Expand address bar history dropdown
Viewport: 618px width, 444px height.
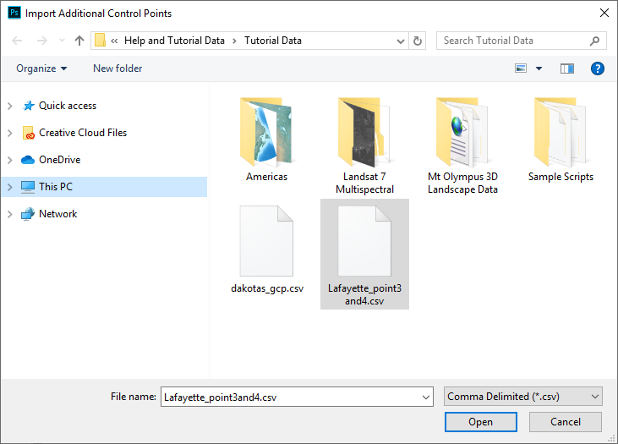[x=401, y=41]
